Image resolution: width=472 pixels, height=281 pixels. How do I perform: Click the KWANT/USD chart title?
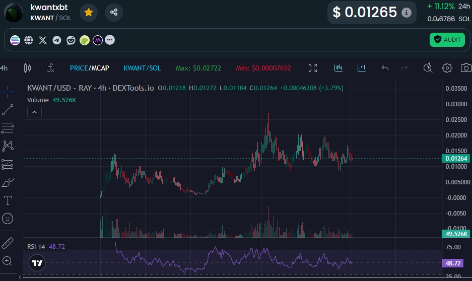click(x=90, y=88)
